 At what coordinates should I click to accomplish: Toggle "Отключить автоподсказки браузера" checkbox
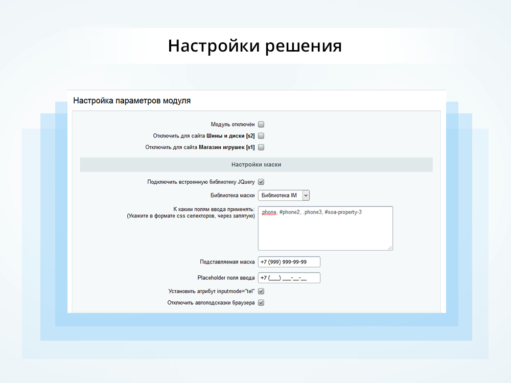261,302
